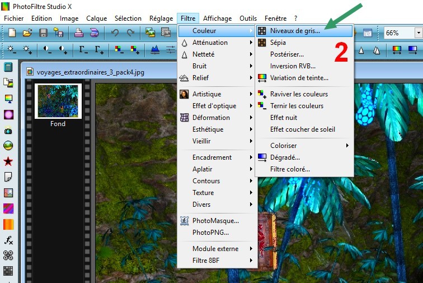Image resolution: width=423 pixels, height=283 pixels.
Task: Click the Increase saturation icon
Action: (x=135, y=50)
